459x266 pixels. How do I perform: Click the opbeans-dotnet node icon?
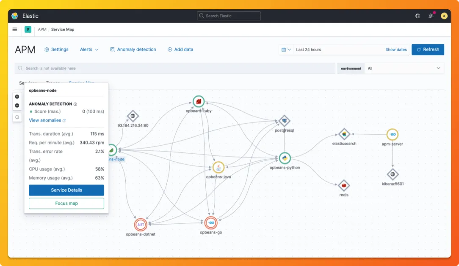(141, 225)
